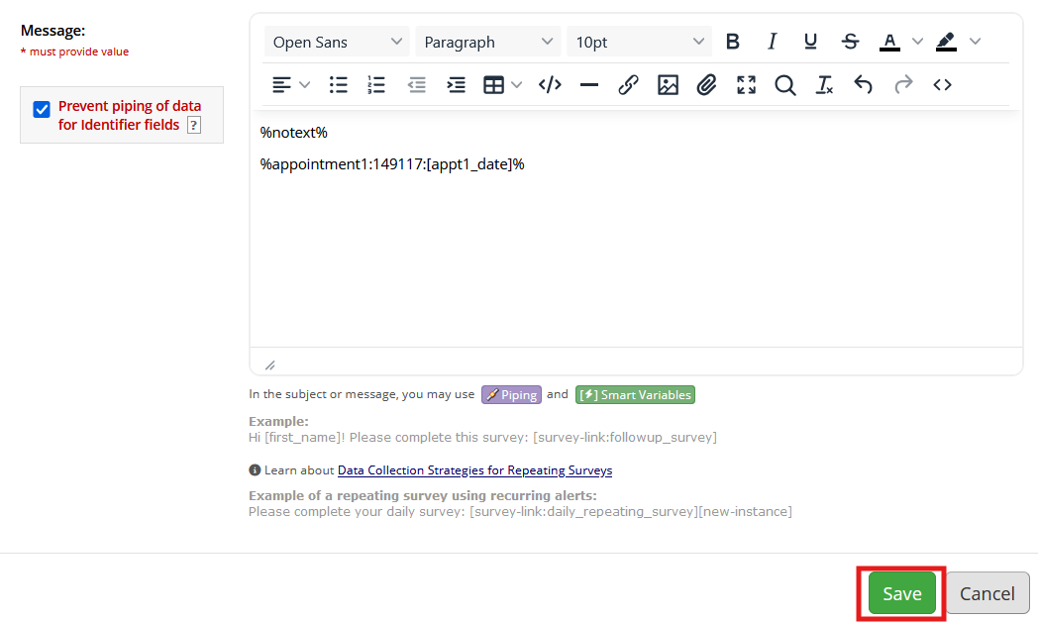Decrease indent of the paragraph
This screenshot has height=622, width=1038.
(416, 85)
